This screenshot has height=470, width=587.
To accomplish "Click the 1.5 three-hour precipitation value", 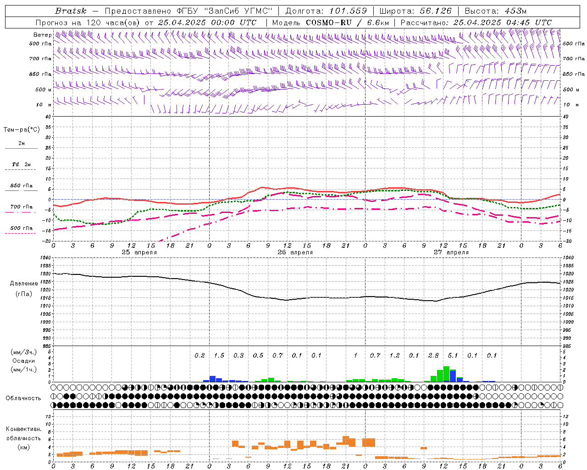I will tap(219, 356).
